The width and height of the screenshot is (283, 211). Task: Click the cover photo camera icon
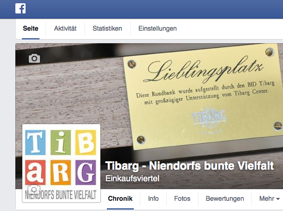[34, 58]
